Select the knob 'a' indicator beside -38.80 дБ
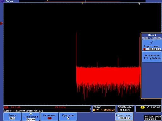This screenshot has width=162, height=121. (144, 49)
